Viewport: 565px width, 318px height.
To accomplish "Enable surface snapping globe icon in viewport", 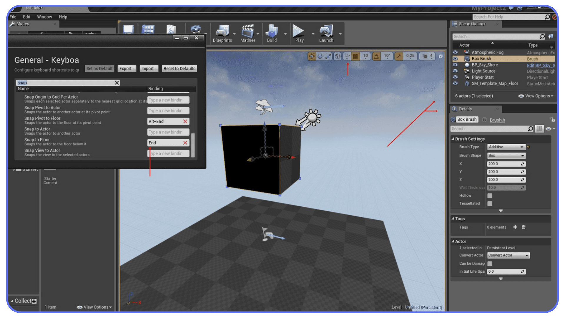I will coord(337,56).
